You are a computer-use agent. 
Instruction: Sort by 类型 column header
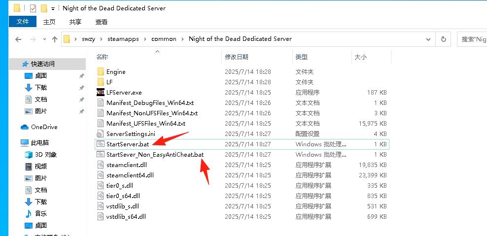(x=301, y=57)
